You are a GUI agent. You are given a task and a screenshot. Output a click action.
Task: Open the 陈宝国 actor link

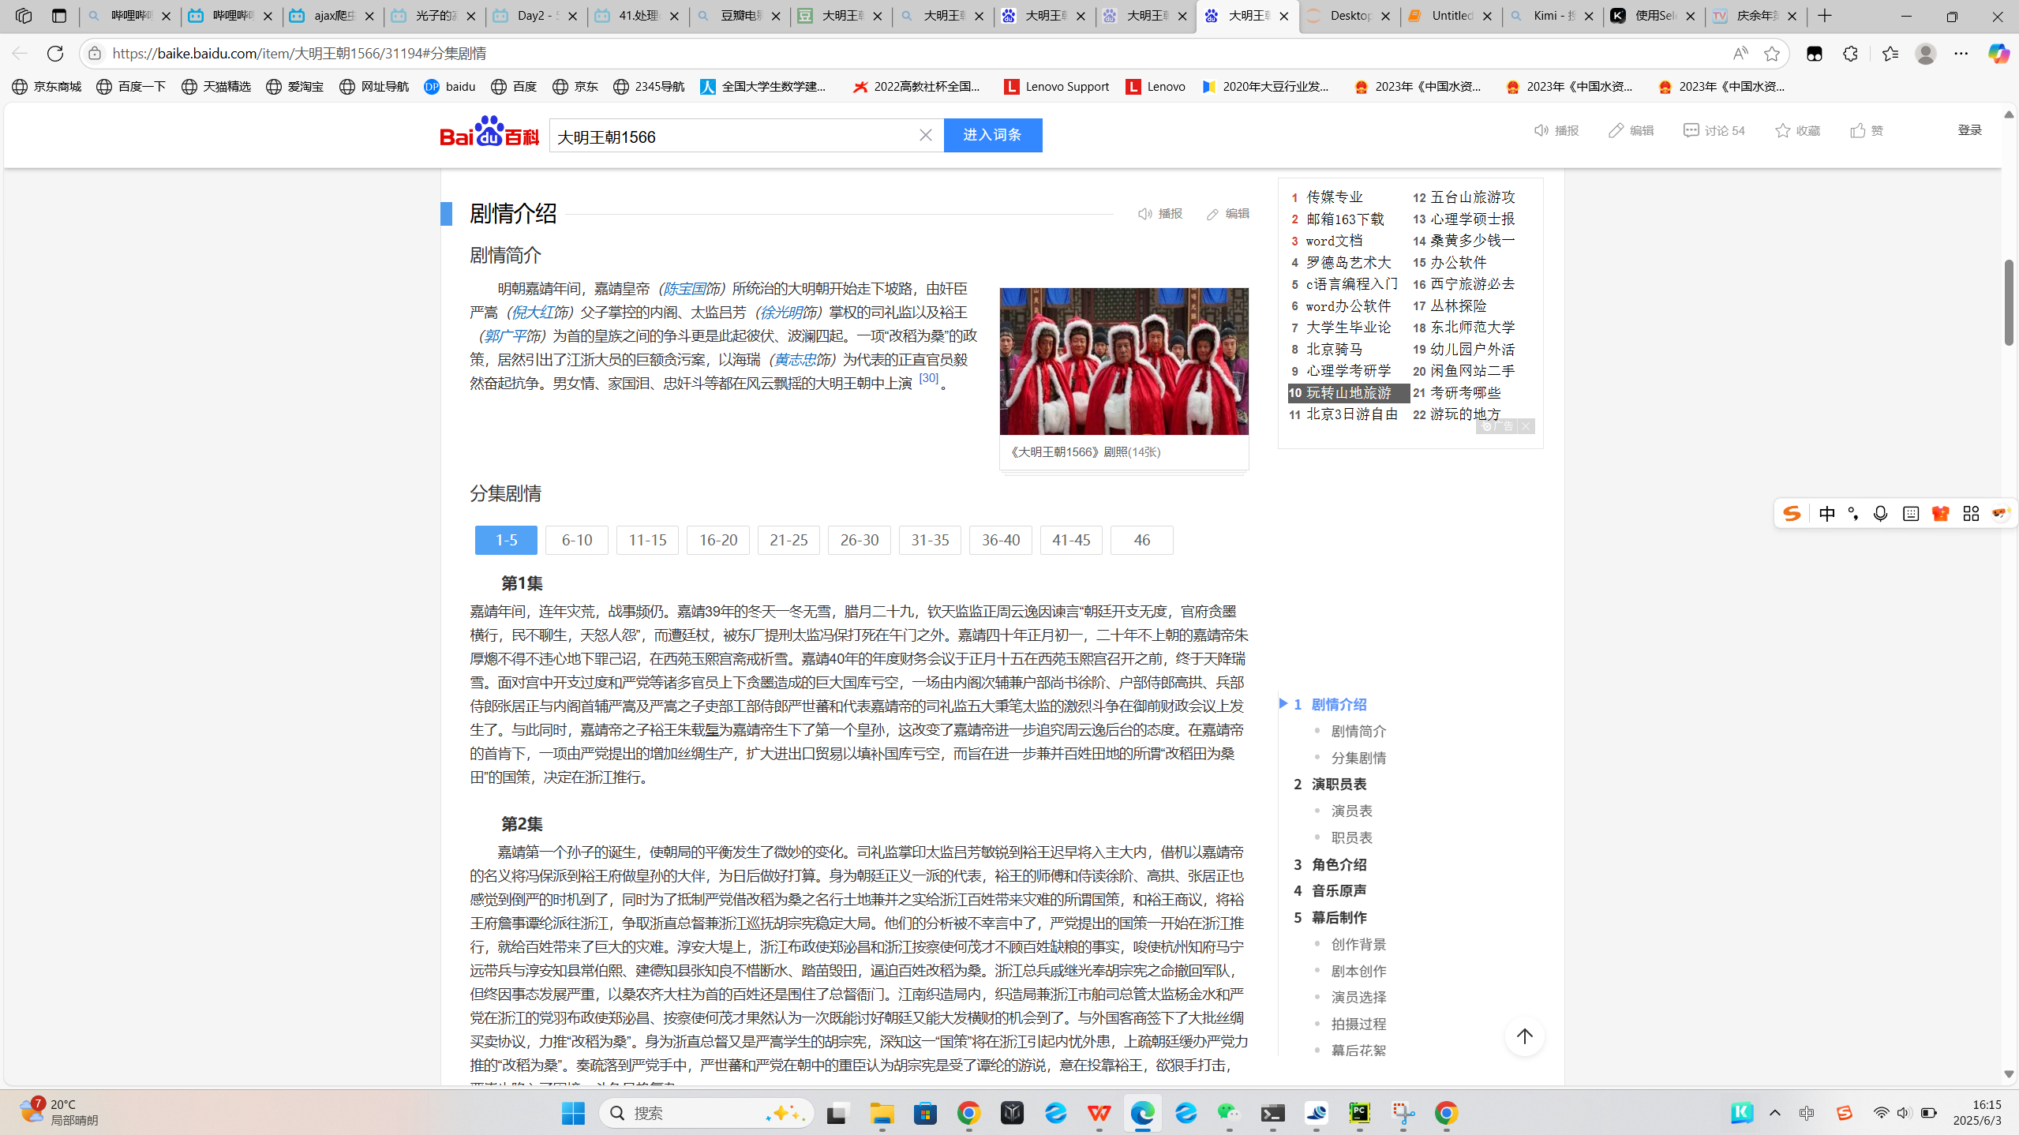(686, 289)
